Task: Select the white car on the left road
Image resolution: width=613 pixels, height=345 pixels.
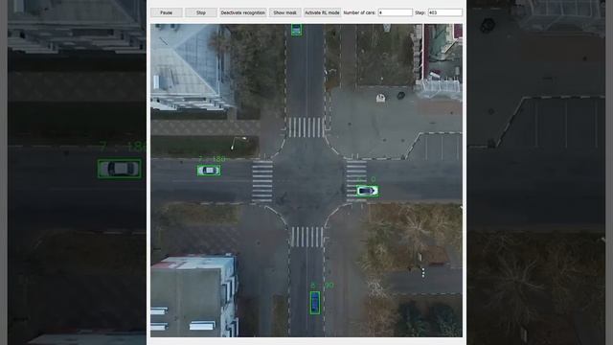Action: (x=209, y=171)
